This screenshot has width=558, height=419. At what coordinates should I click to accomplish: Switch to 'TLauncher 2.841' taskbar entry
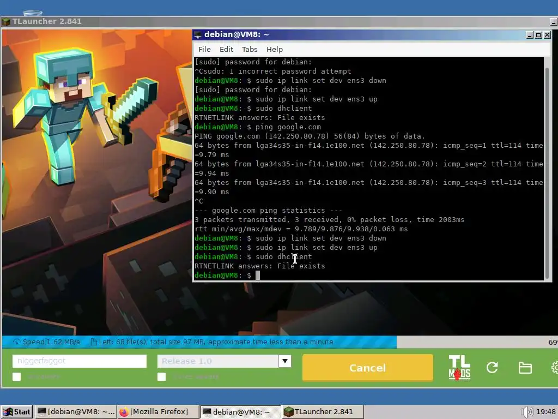(x=323, y=412)
